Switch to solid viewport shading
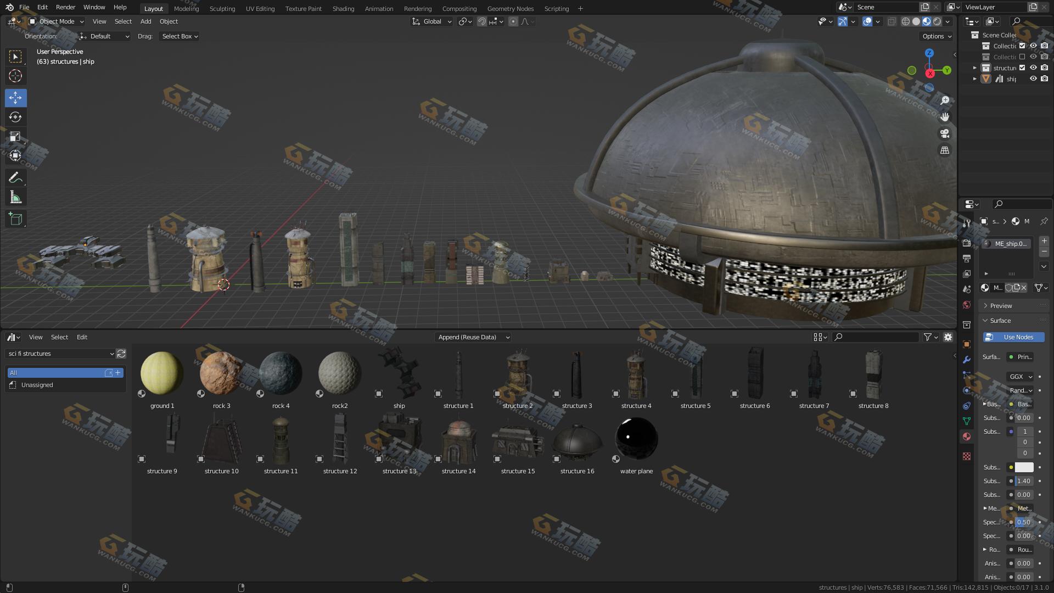The width and height of the screenshot is (1054, 593). 916,21
